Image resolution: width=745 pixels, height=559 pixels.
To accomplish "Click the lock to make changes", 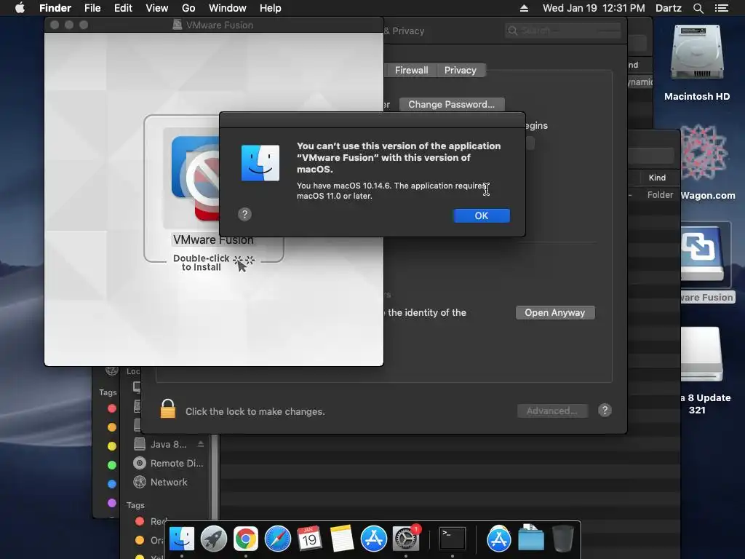I will coord(168,409).
